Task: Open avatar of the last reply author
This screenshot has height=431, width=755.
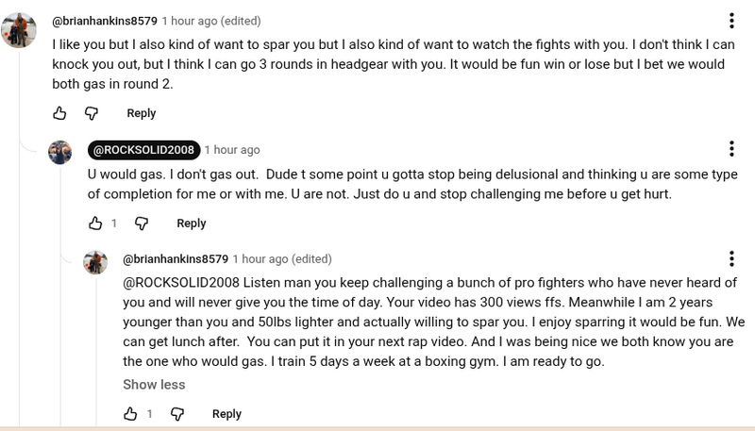Action: [x=95, y=262]
